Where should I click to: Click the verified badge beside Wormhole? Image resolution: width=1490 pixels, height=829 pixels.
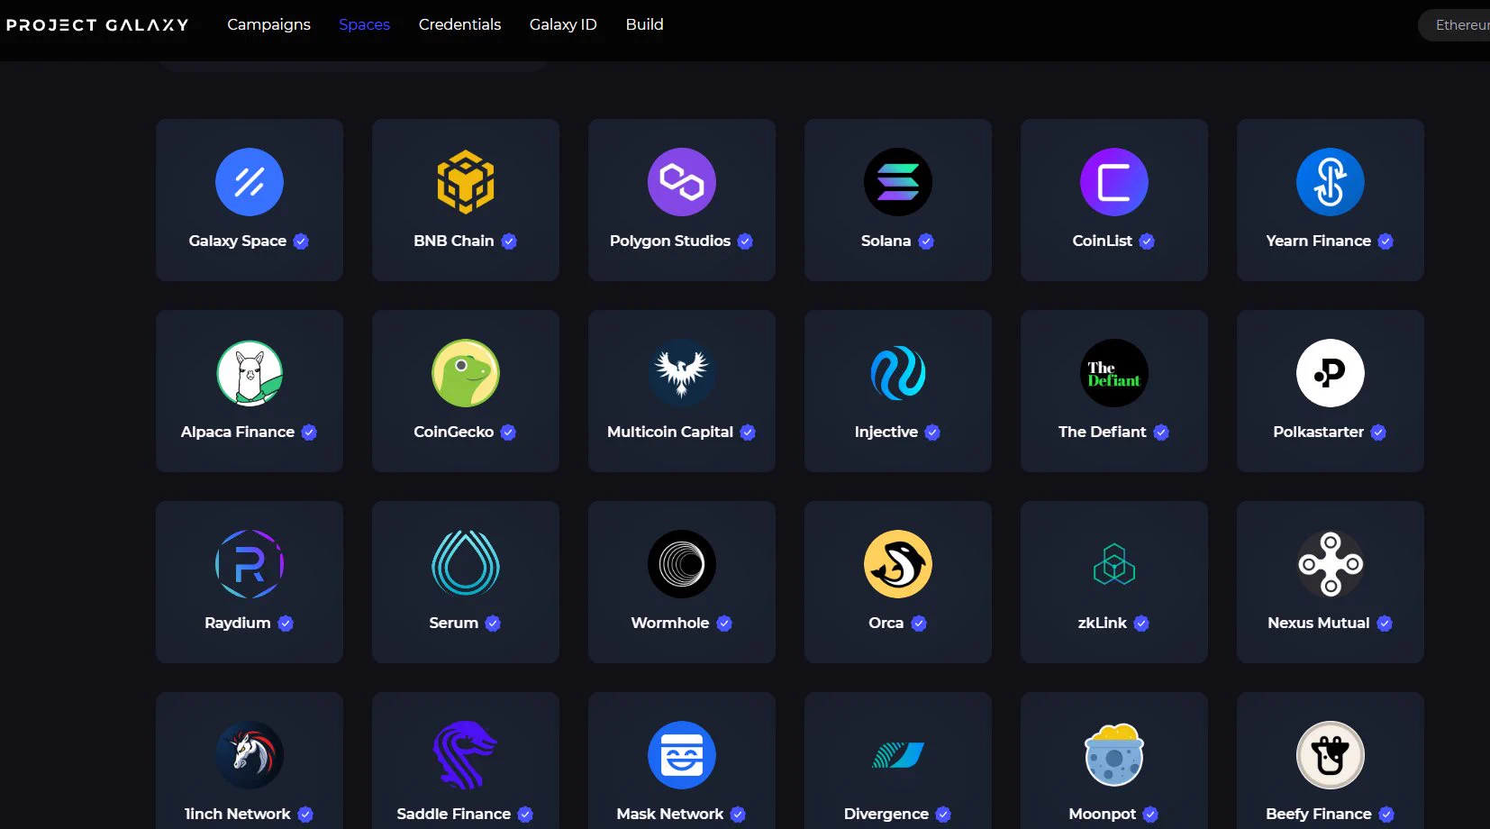point(724,624)
